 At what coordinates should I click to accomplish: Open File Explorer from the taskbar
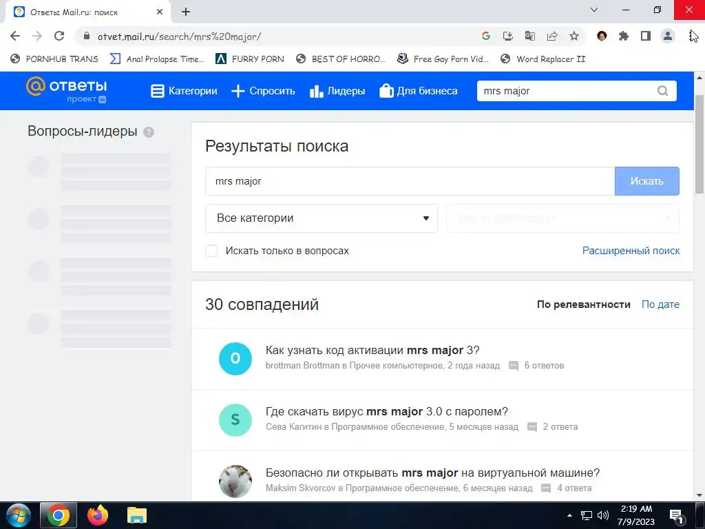tap(137, 515)
